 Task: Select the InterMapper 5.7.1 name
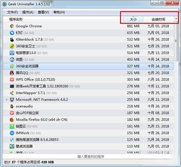pos(36,93)
